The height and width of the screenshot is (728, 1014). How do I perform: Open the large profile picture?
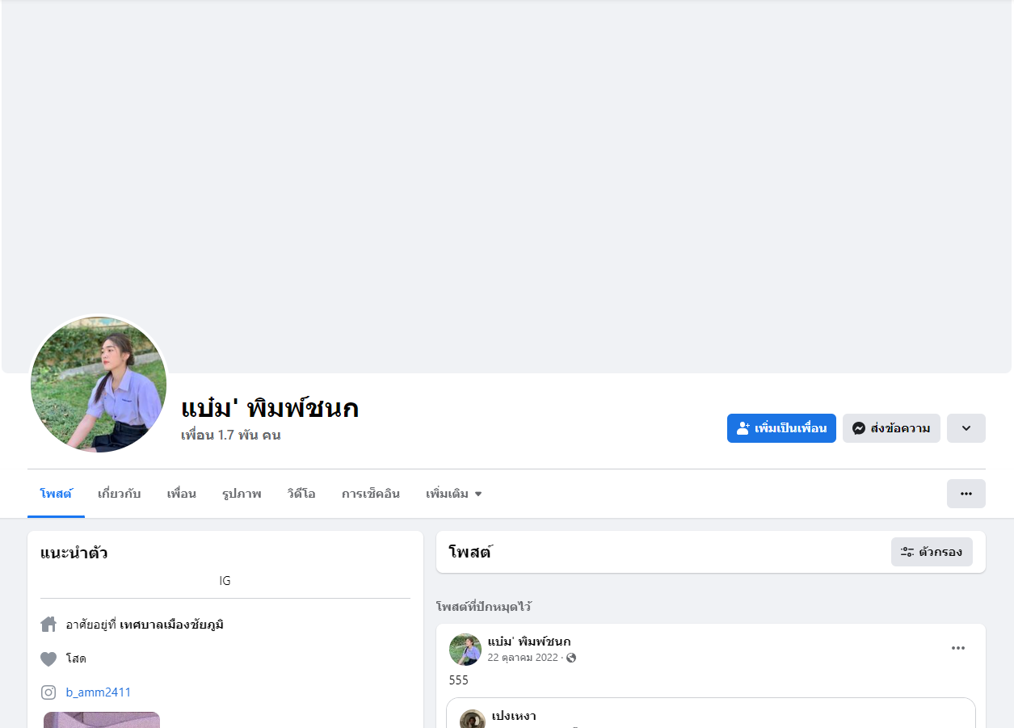point(99,385)
